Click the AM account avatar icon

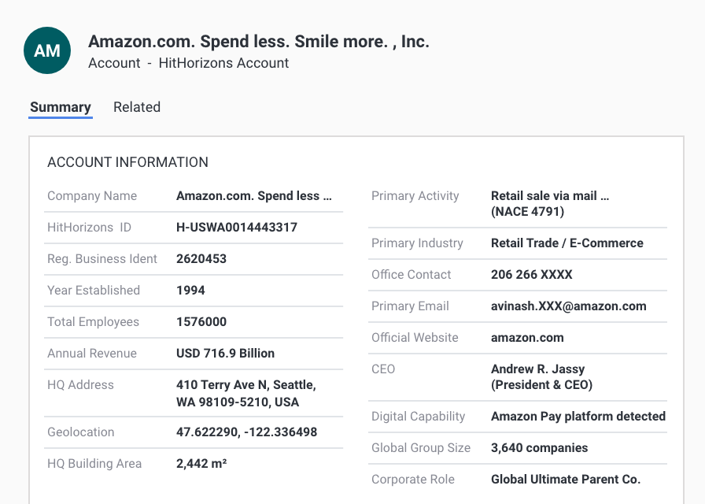tap(47, 50)
